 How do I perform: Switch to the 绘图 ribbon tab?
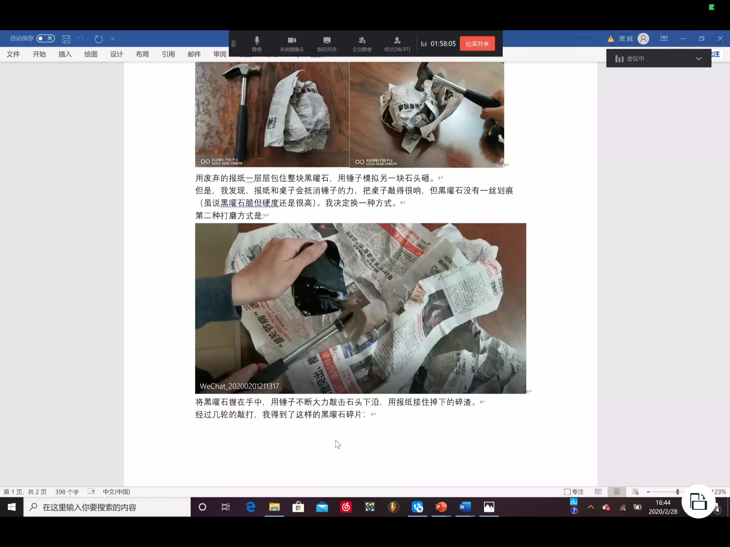[91, 54]
